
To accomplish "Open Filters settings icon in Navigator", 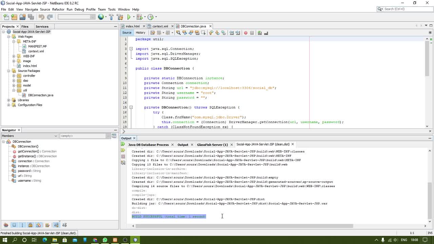I will 114,136.
